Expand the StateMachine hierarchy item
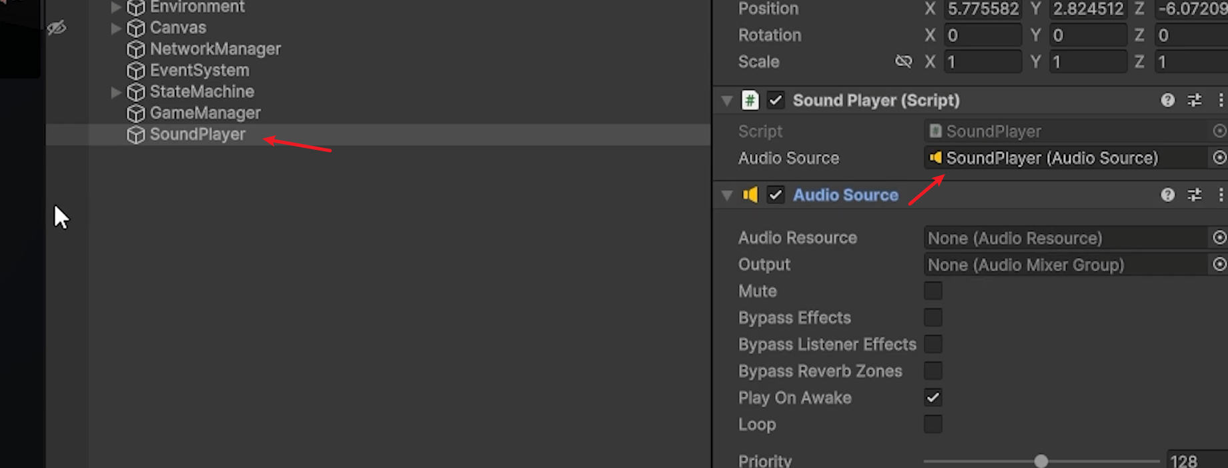Image resolution: width=1228 pixels, height=468 pixels. click(x=116, y=92)
